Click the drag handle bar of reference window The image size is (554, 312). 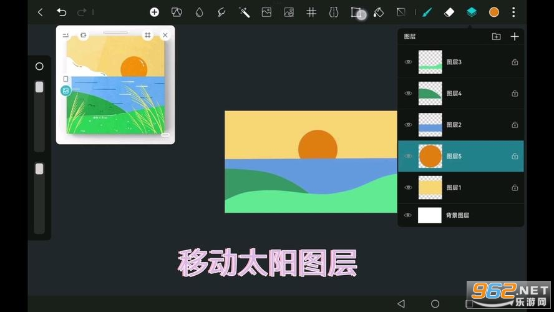pyautogui.click(x=115, y=32)
